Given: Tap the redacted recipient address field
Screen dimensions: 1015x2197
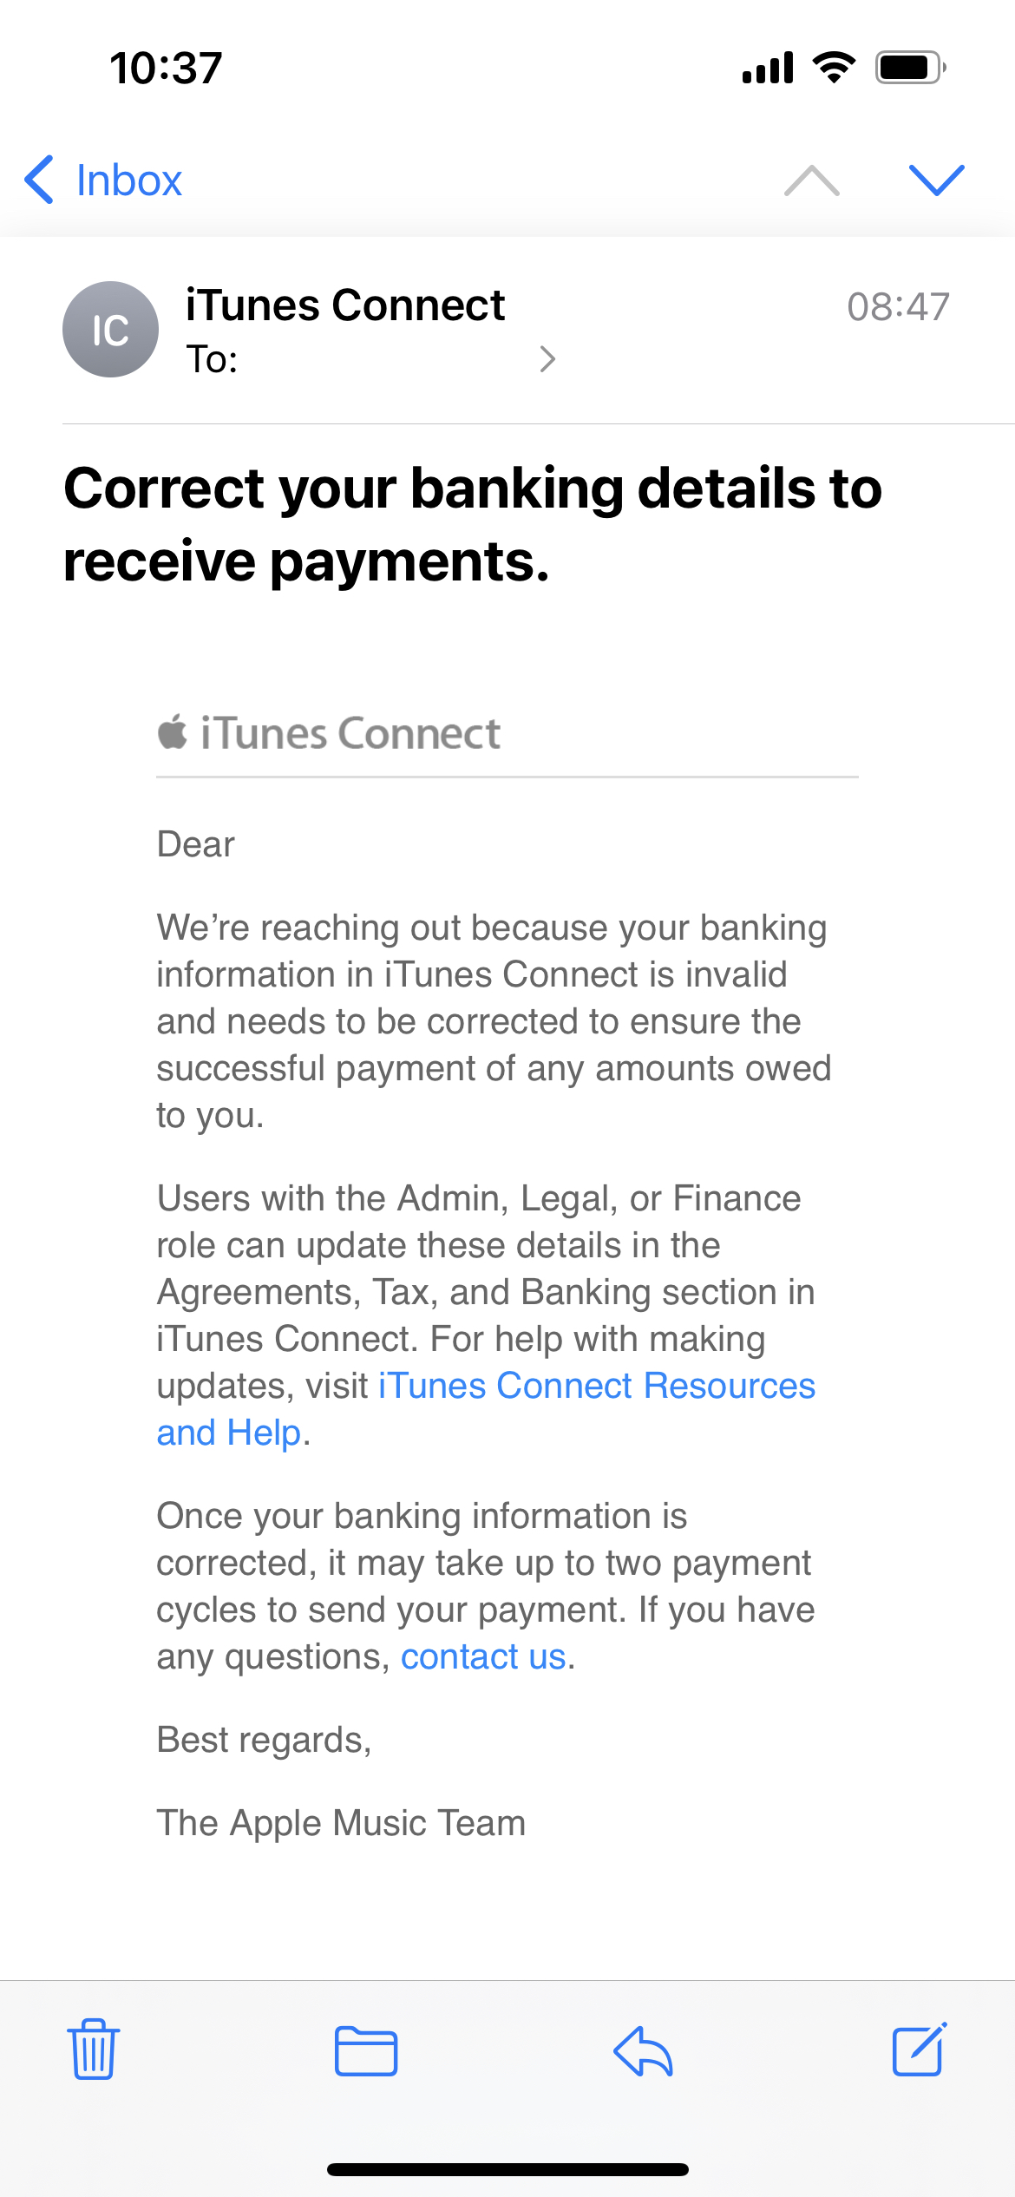Looking at the screenshot, I should click(x=390, y=361).
